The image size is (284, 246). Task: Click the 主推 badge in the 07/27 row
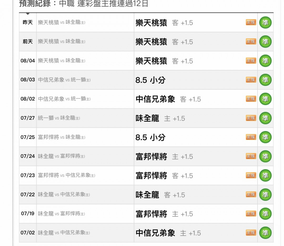point(251,118)
